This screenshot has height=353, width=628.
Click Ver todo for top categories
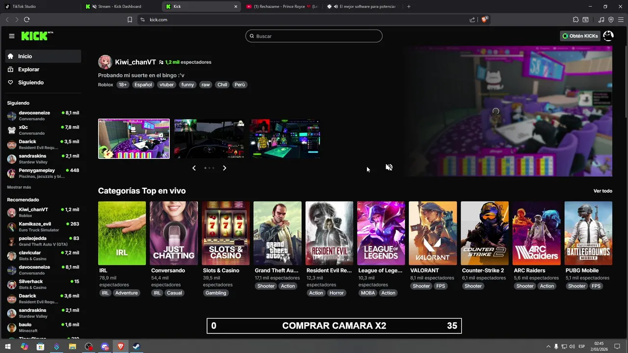click(602, 191)
